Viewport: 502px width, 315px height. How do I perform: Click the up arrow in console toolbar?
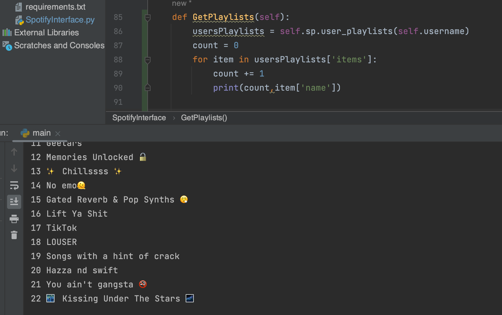coord(14,151)
